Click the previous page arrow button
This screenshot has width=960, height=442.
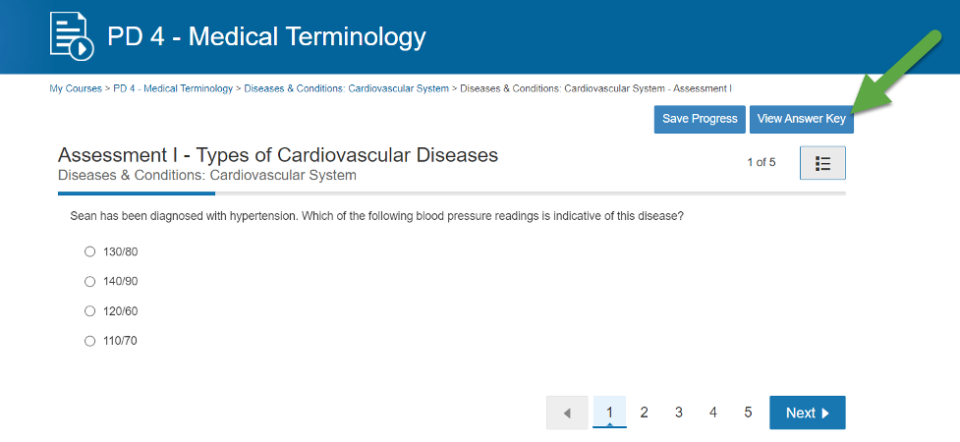[x=567, y=414]
